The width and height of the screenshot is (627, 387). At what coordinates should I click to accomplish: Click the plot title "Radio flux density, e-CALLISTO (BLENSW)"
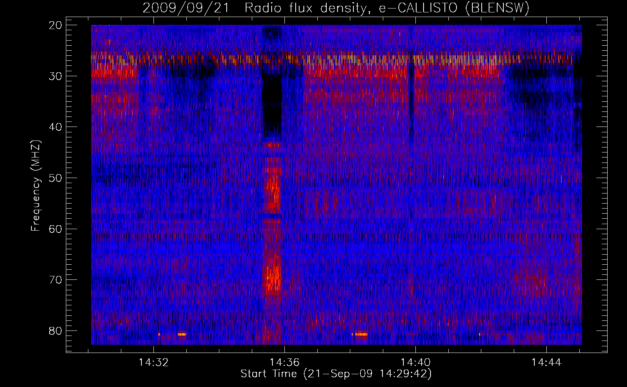click(x=387, y=8)
